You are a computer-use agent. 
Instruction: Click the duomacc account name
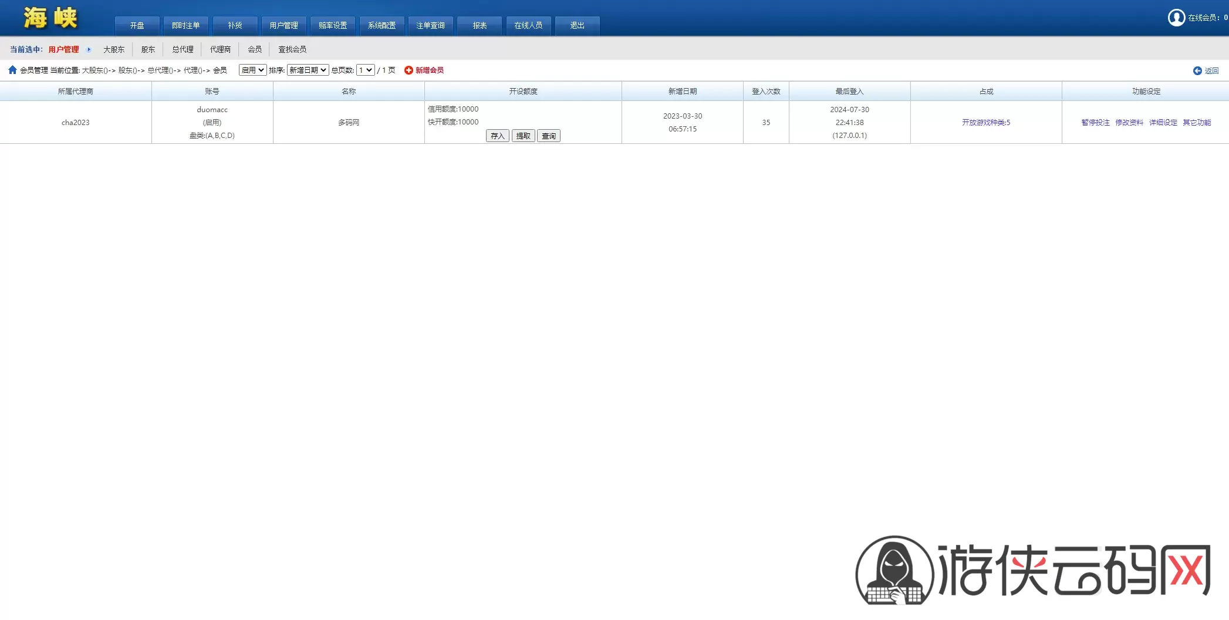coord(212,110)
